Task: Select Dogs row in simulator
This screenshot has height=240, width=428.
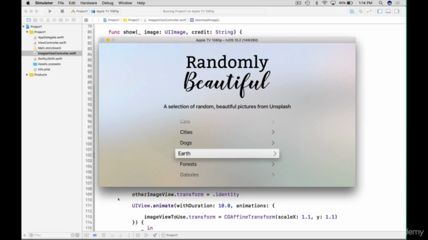Action: (227, 143)
